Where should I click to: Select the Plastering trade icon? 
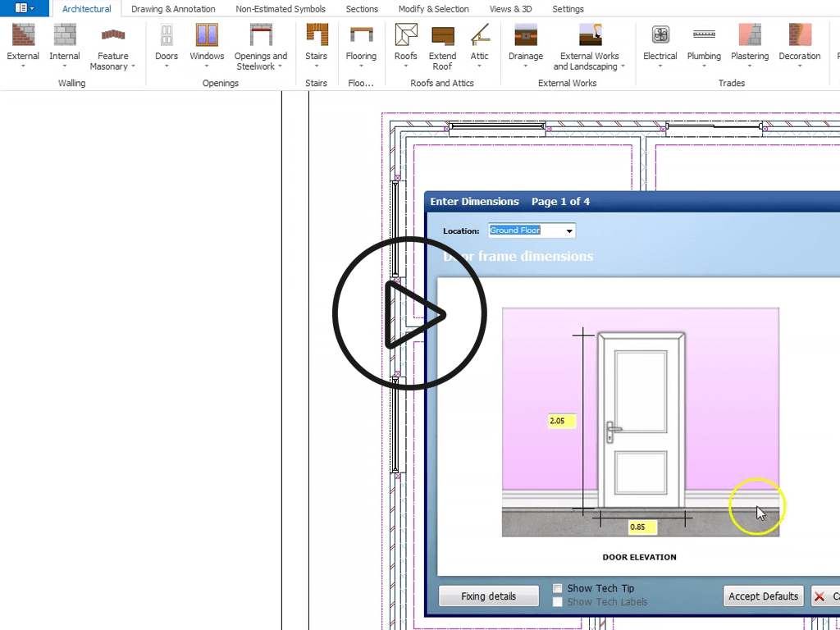750,35
